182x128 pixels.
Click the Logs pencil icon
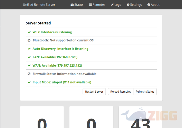112,5
